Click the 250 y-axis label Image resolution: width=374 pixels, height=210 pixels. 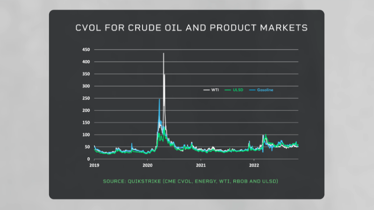coord(86,98)
